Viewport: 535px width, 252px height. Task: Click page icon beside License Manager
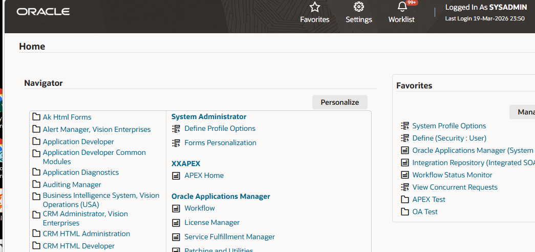coord(176,223)
